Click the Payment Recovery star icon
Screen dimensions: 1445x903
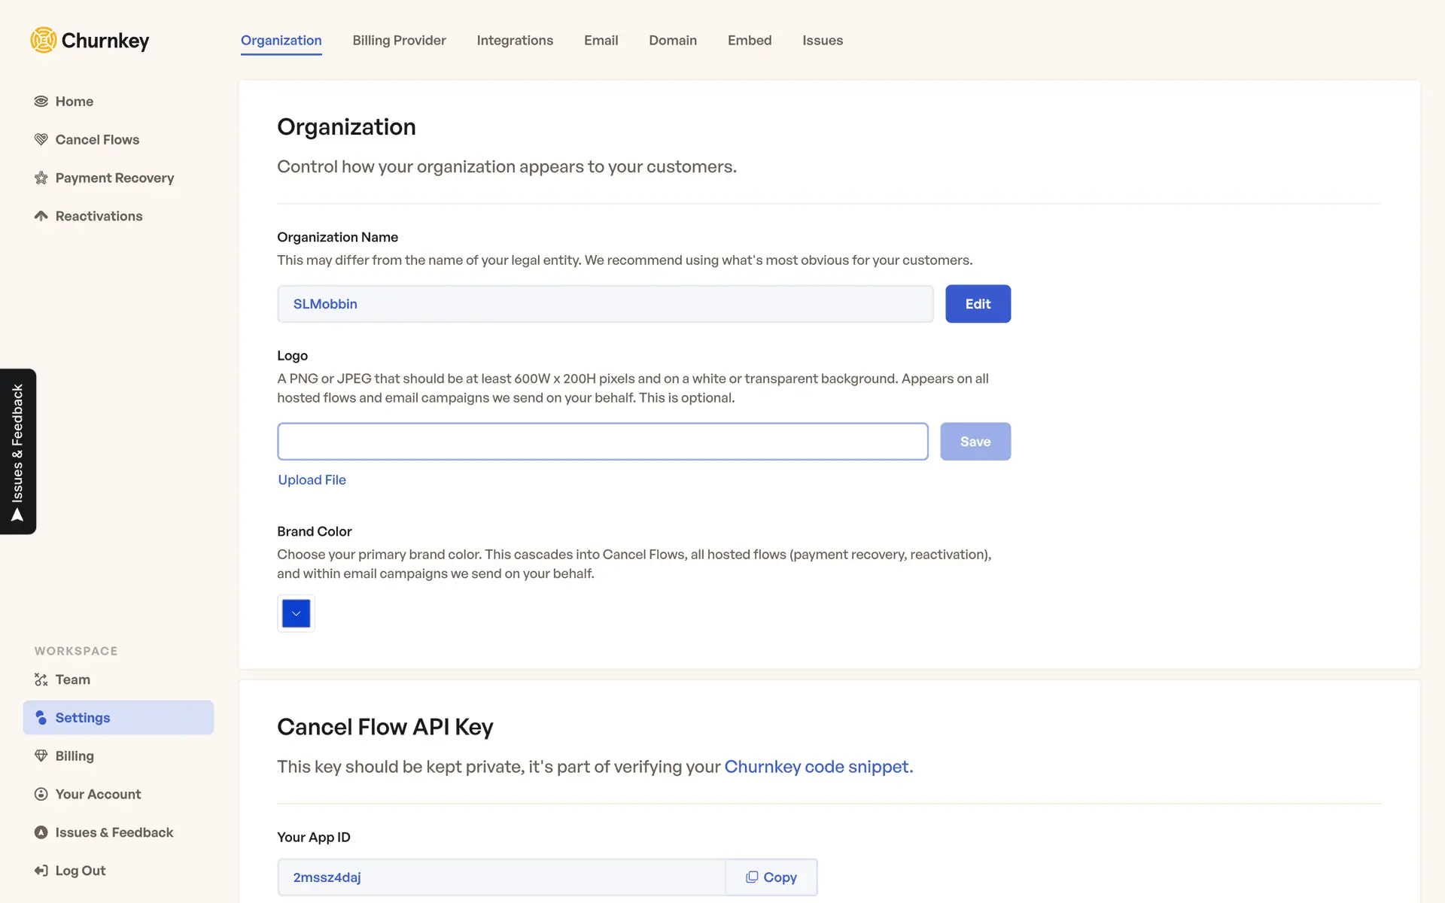pyautogui.click(x=41, y=178)
